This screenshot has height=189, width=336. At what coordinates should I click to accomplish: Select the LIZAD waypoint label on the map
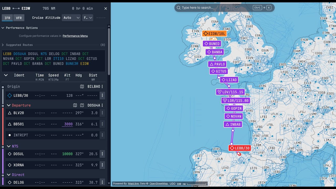229,80
